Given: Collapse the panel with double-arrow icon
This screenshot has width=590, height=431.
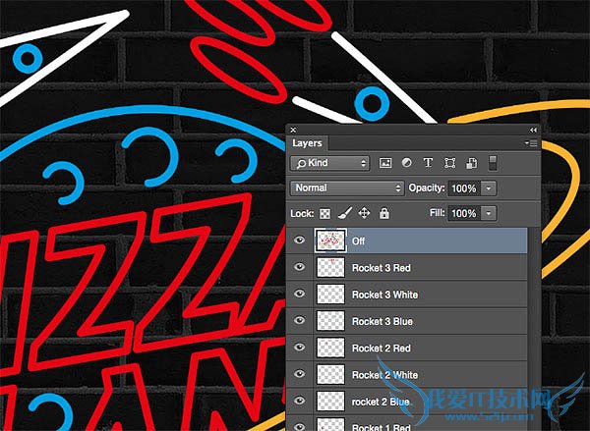Looking at the screenshot, I should click(x=533, y=130).
